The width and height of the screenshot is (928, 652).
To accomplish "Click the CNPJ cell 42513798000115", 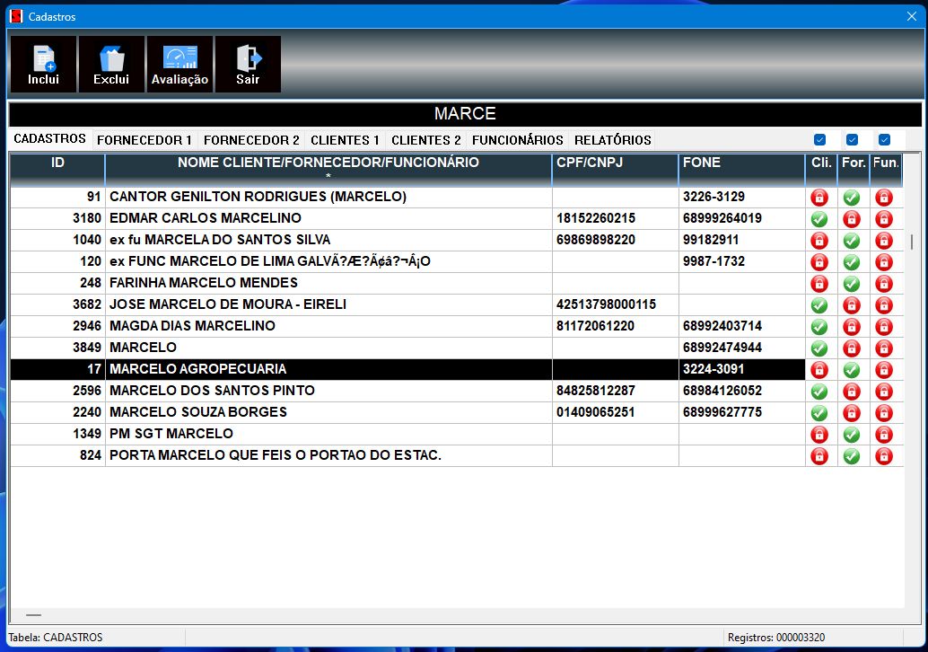I will [x=615, y=304].
